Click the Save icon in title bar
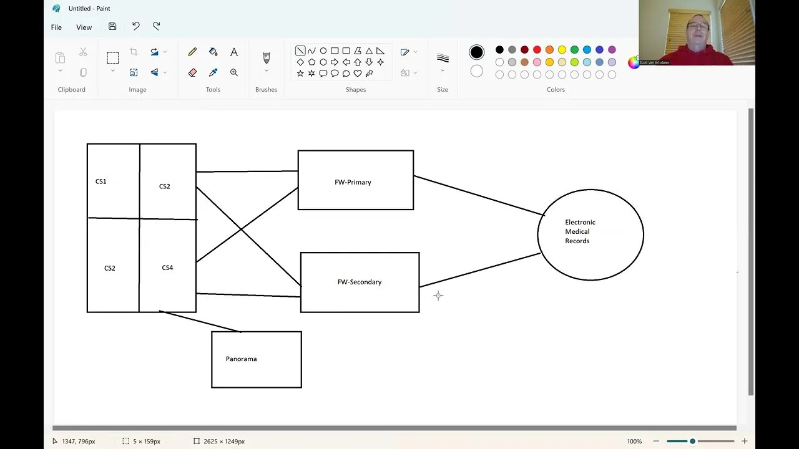Viewport: 799px width, 449px height. tap(112, 26)
